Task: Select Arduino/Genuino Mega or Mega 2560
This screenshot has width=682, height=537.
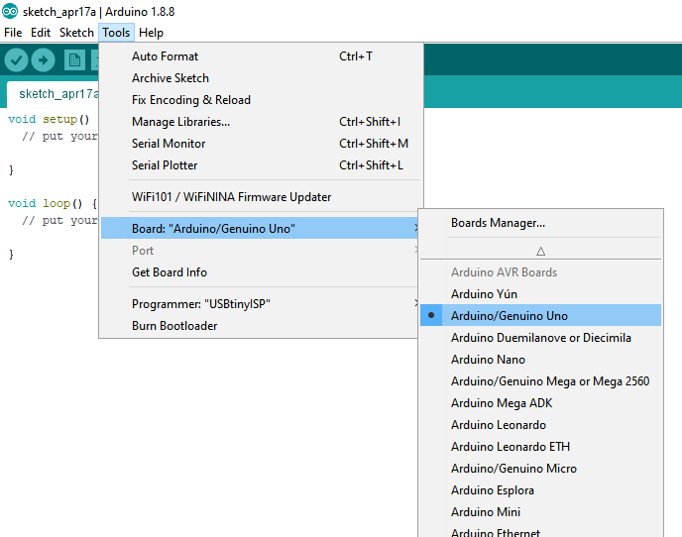Action: click(x=540, y=380)
